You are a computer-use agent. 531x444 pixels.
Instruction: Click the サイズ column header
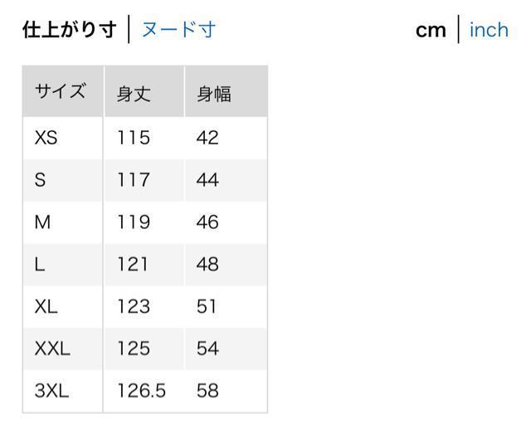(x=60, y=91)
